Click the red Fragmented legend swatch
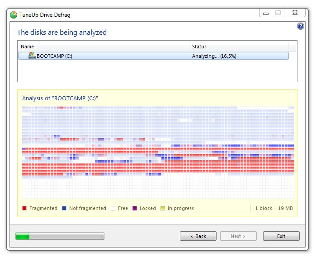The height and width of the screenshot is (257, 316). [24, 208]
